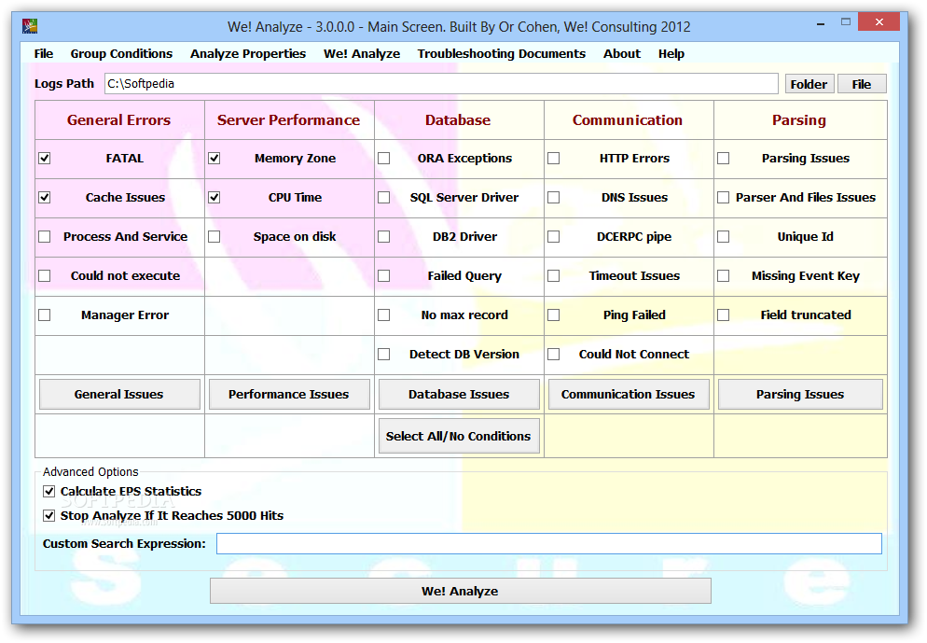Click the Communication Issues button

tap(629, 395)
